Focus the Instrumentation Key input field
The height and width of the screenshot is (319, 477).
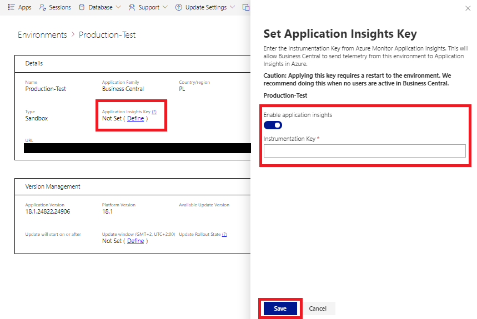tap(364, 151)
